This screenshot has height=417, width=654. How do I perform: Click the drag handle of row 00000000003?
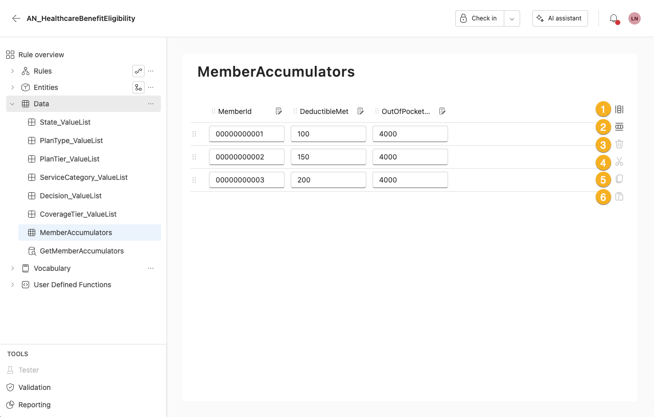[194, 180]
